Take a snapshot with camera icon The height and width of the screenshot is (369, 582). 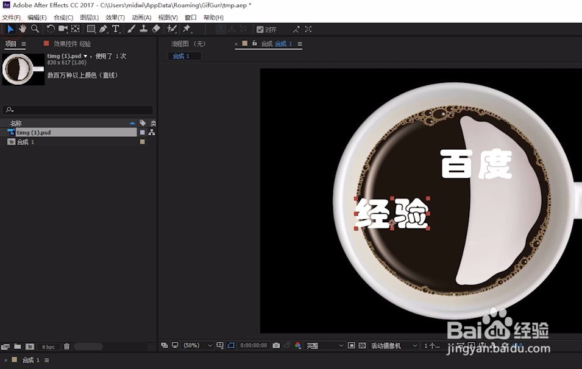click(x=276, y=345)
